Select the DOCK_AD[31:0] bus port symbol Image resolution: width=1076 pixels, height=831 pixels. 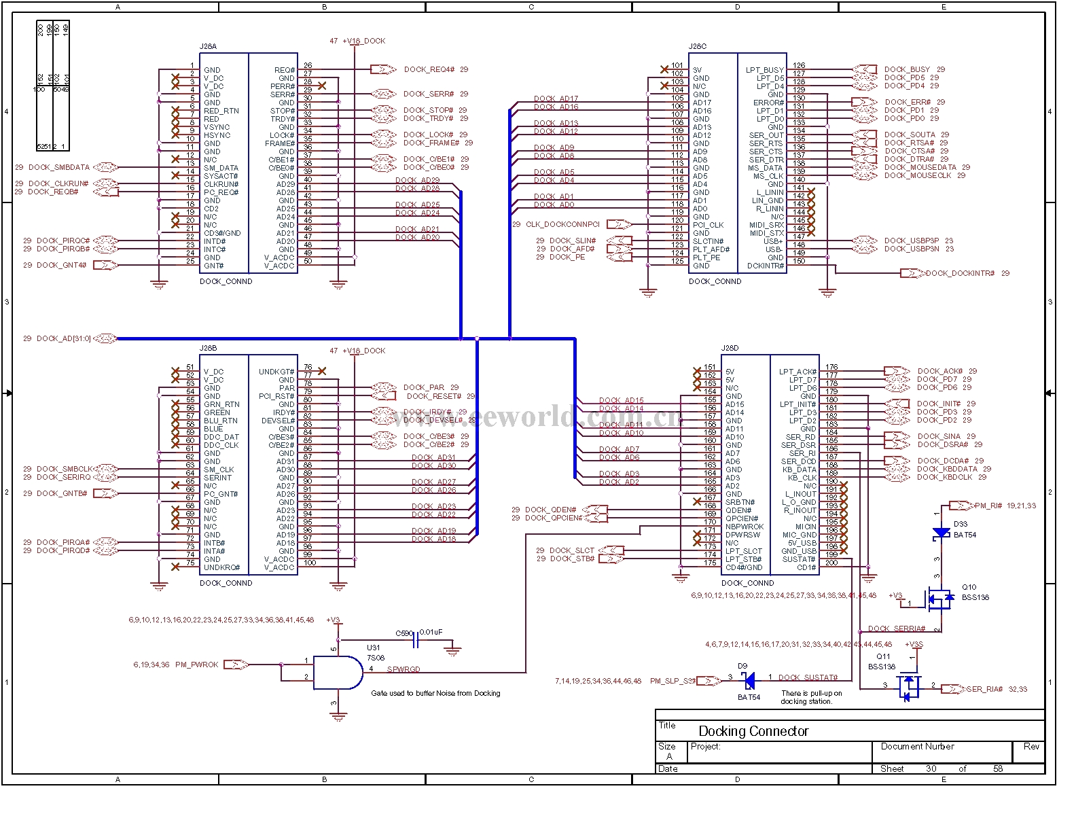point(105,338)
